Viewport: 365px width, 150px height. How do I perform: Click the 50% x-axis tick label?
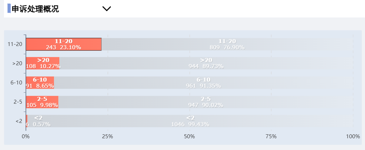[x=189, y=136]
